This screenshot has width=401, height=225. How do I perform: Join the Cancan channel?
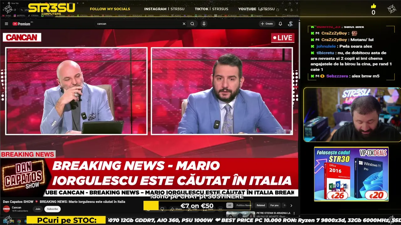pyautogui.click(x=38, y=209)
